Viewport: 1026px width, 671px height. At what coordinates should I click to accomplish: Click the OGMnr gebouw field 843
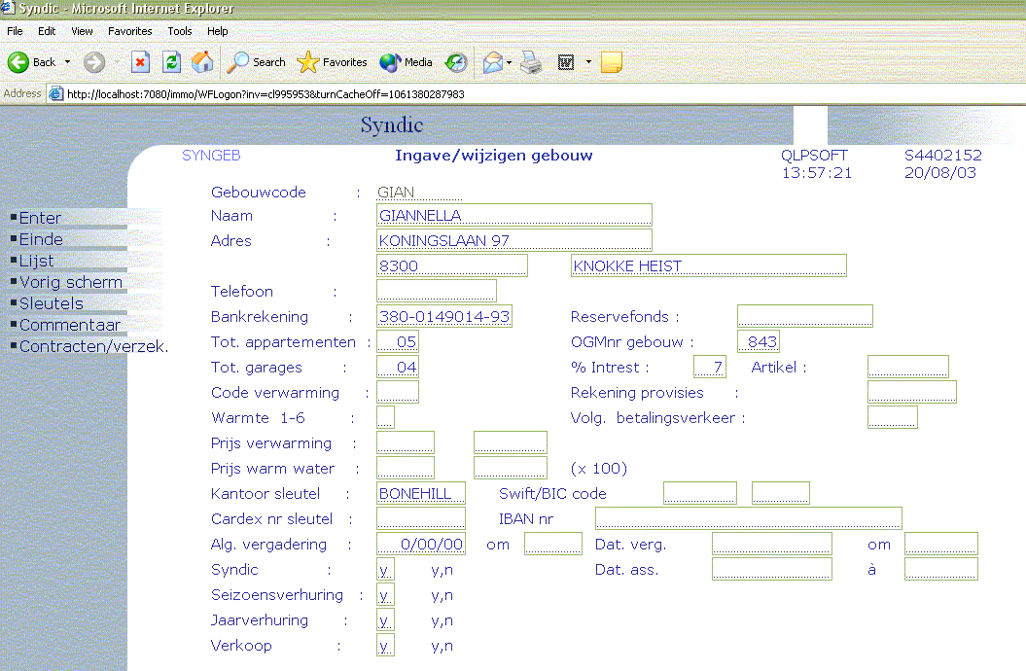[759, 341]
